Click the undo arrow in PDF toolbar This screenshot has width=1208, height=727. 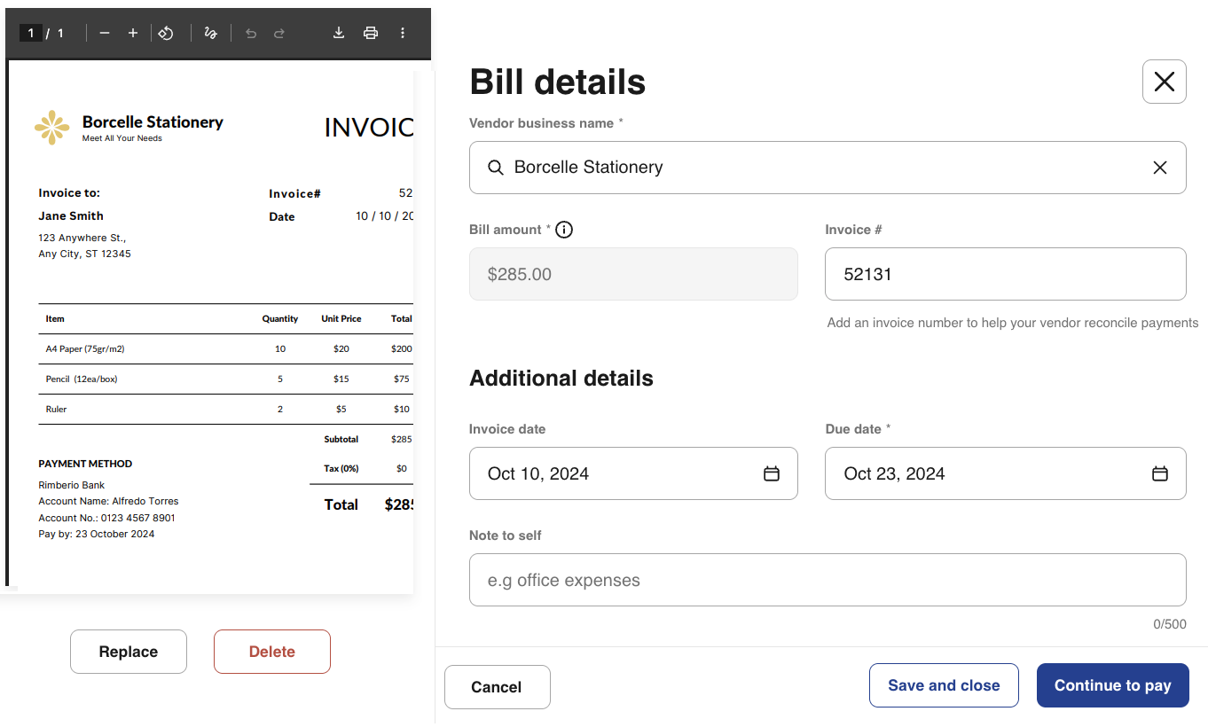click(x=251, y=33)
